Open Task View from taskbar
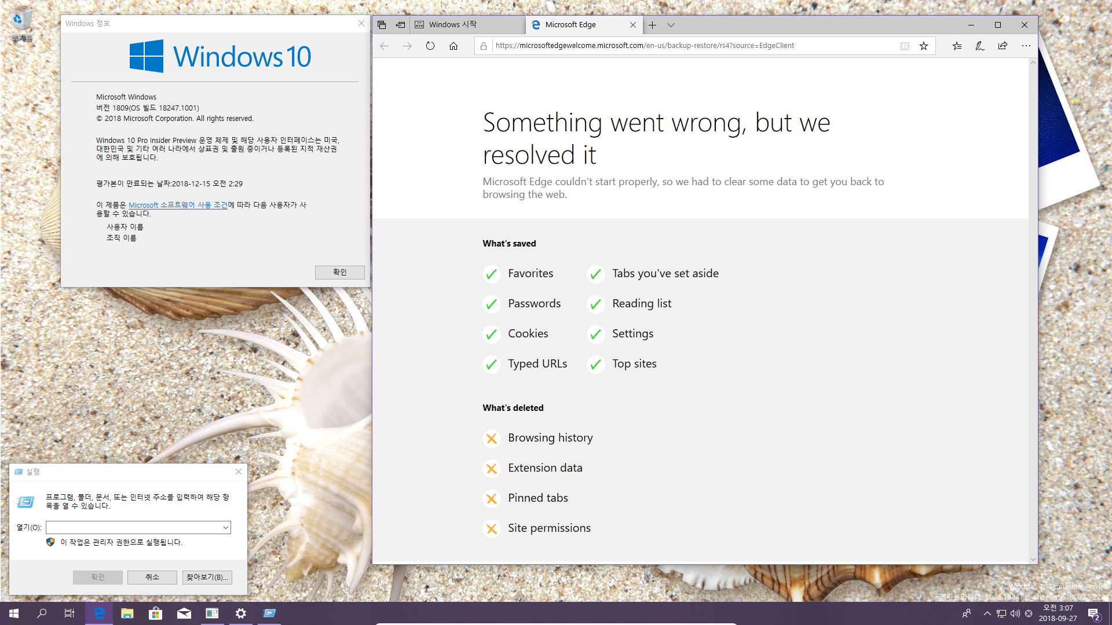The width and height of the screenshot is (1112, 625). 69,613
